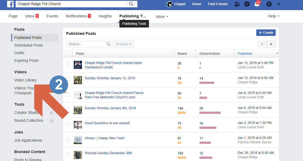Open the Events tab

[52, 16]
